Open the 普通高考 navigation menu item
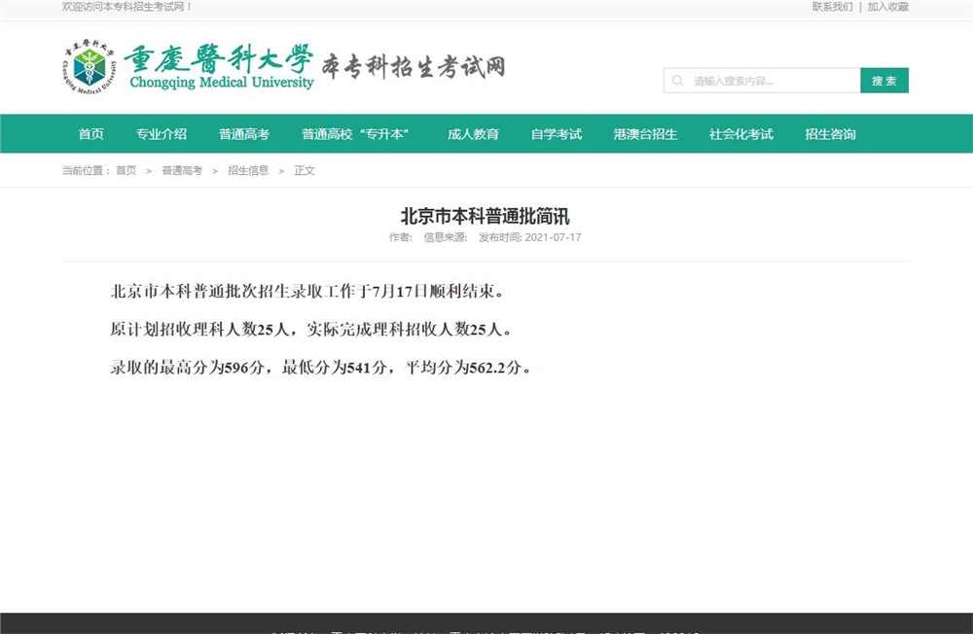 coord(244,134)
